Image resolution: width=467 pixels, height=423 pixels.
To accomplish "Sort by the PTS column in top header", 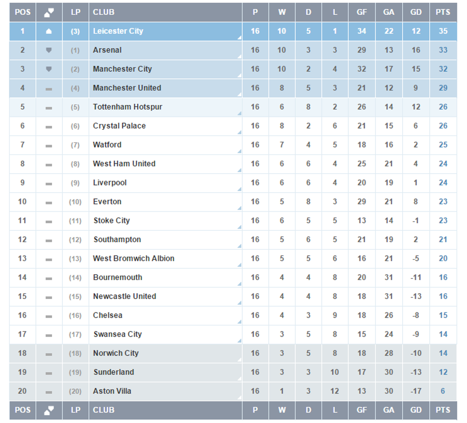I will [x=443, y=12].
